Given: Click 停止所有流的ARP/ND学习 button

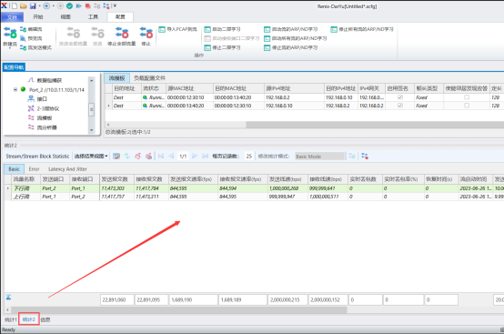Looking at the screenshot, I should coord(362,29).
